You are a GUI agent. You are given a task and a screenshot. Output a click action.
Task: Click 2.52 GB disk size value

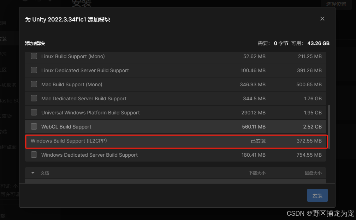point(313,127)
